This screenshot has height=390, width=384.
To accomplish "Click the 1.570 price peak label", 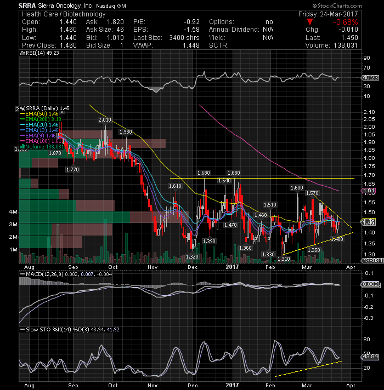I will pos(312,193).
